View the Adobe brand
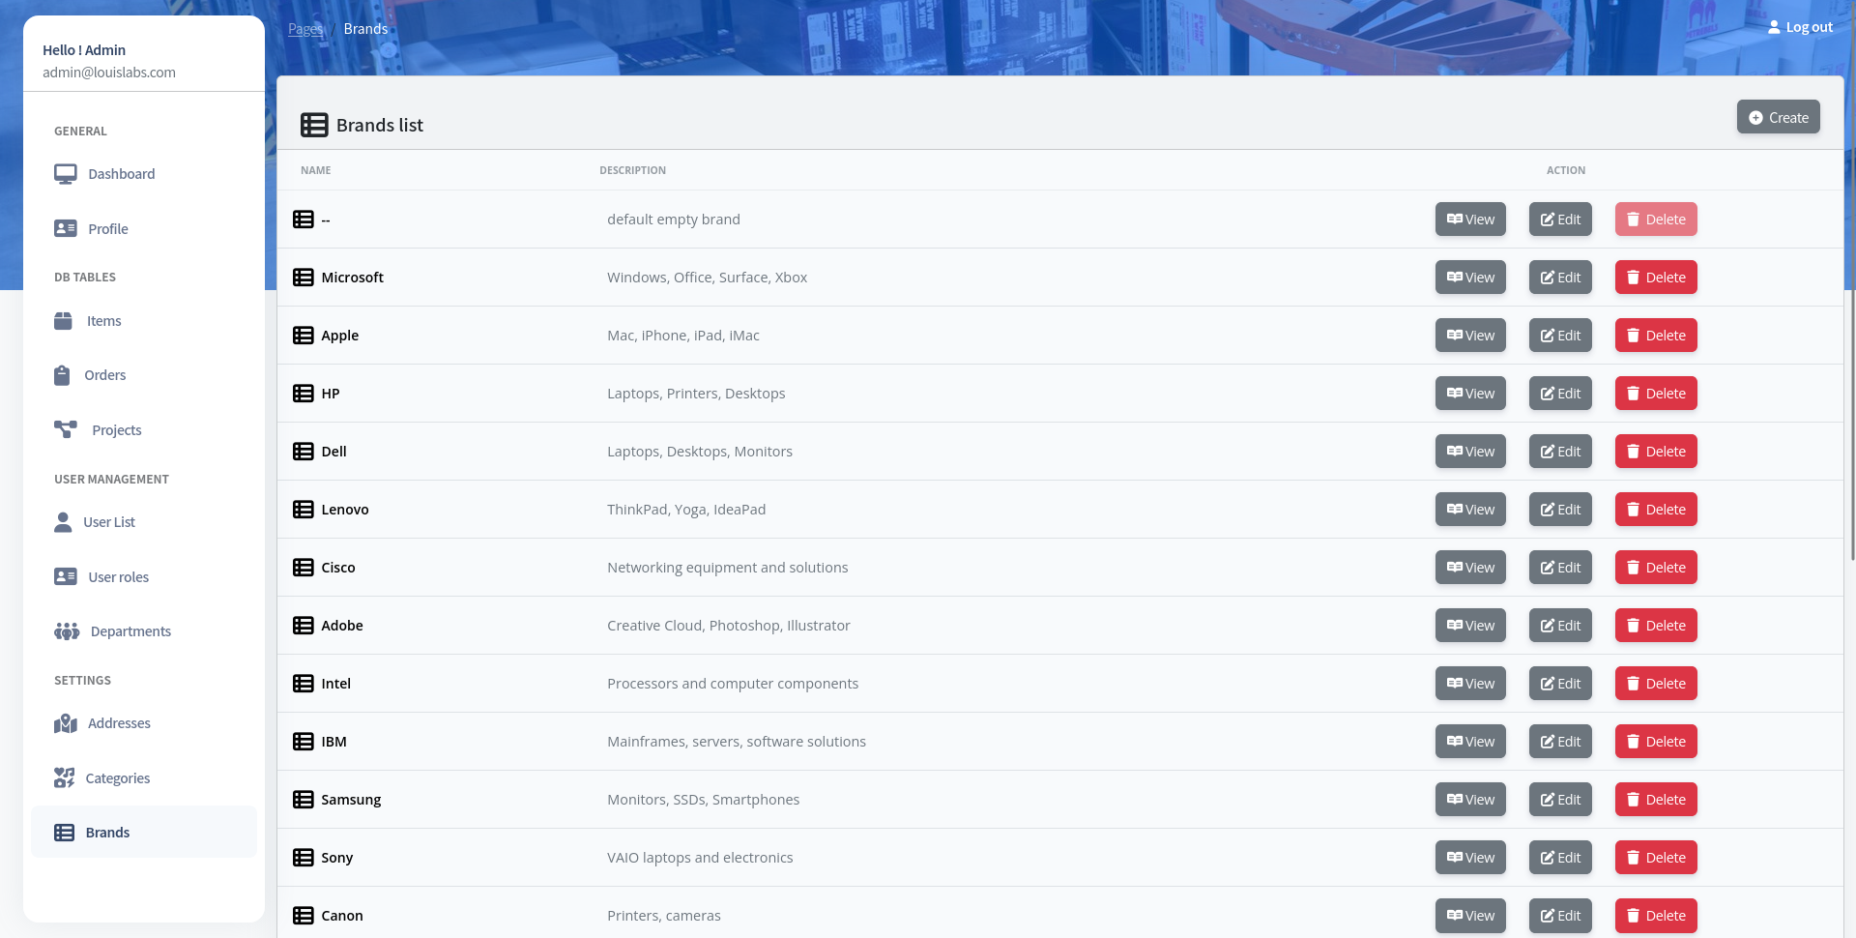Screen dimensions: 1856x938 pyautogui.click(x=1470, y=626)
